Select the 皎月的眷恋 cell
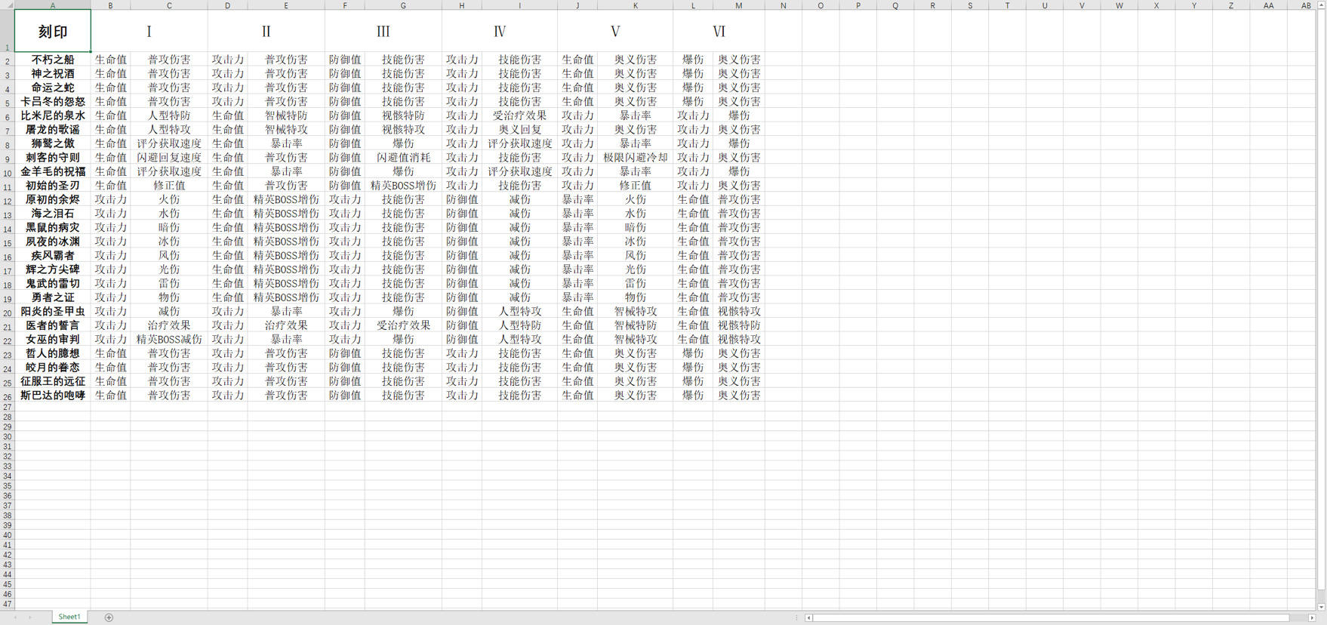Image resolution: width=1327 pixels, height=625 pixels. [x=53, y=367]
